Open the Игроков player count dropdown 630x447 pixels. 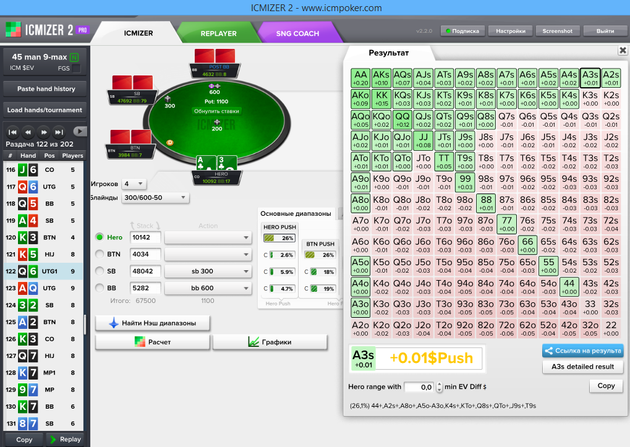pyautogui.click(x=134, y=184)
